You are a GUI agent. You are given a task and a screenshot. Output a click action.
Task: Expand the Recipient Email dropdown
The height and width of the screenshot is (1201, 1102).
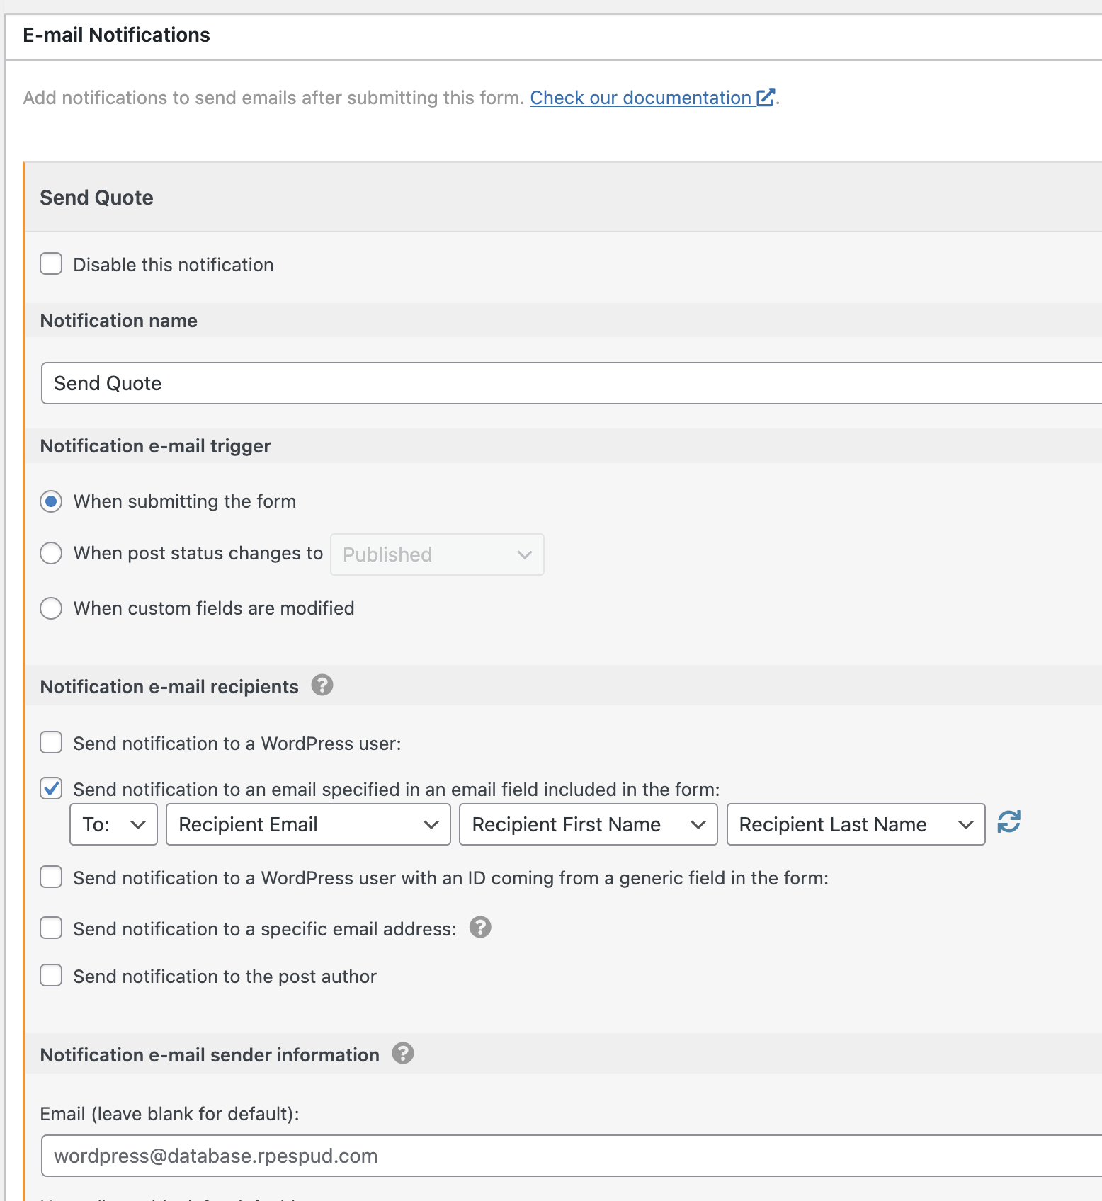tap(308, 824)
